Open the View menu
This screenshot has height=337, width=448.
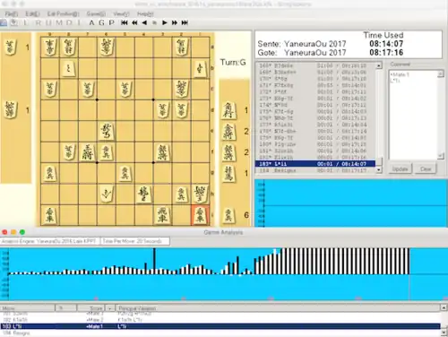[121, 13]
